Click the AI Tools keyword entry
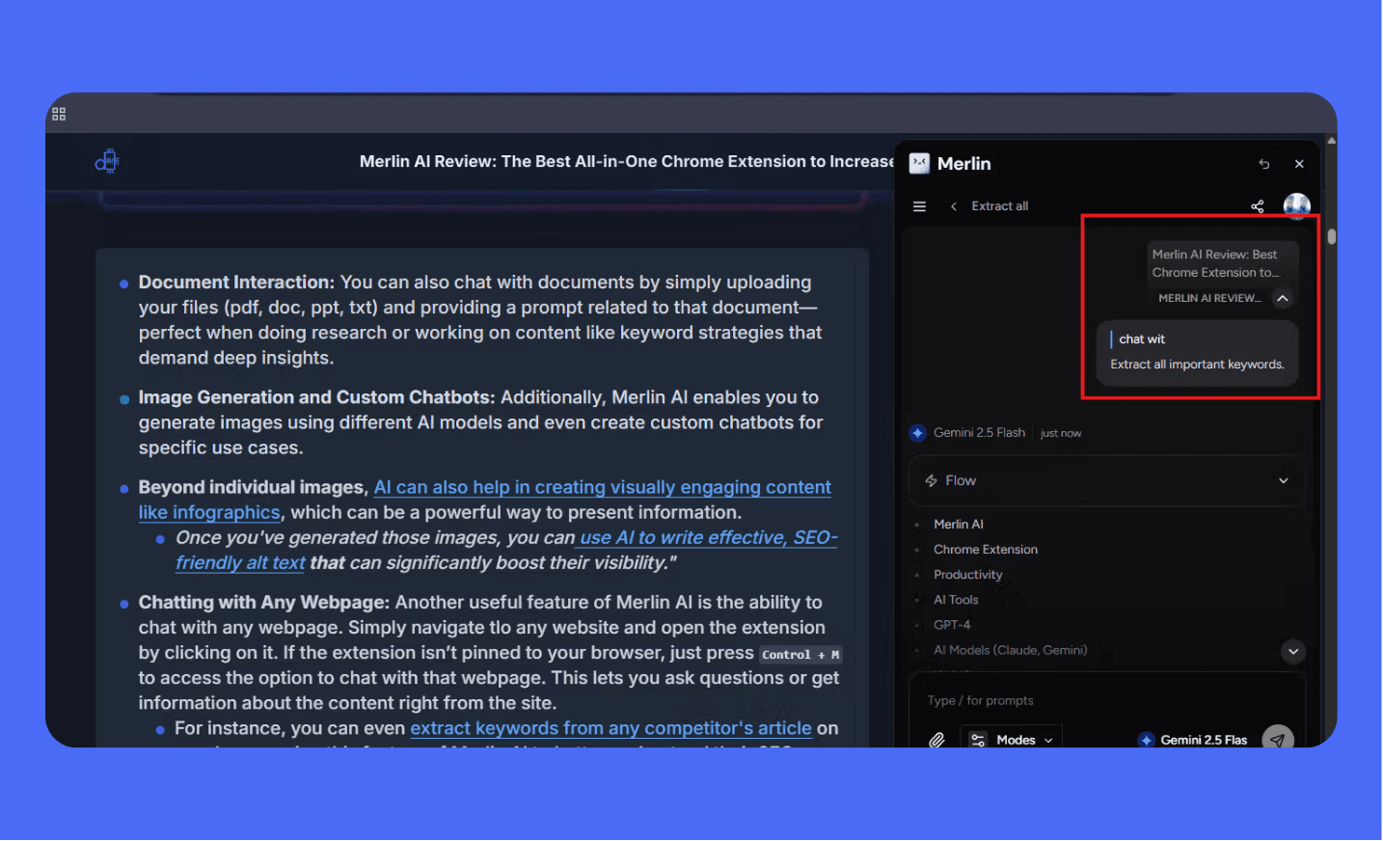Screen dimensions: 1383x841 coord(956,600)
